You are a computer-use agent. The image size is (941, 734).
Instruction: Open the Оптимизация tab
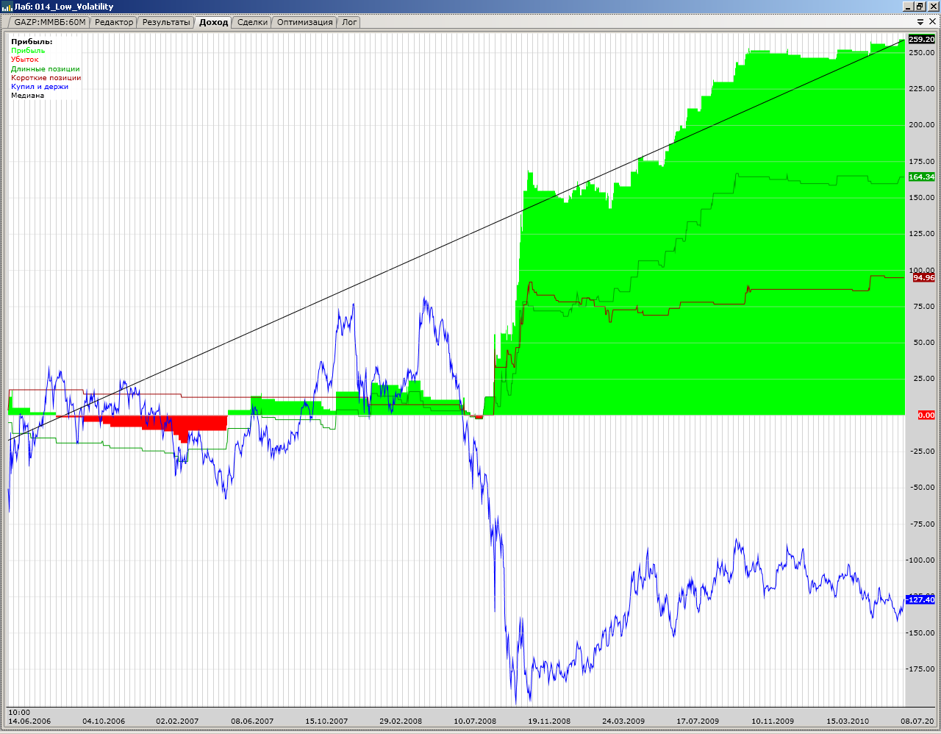point(304,22)
